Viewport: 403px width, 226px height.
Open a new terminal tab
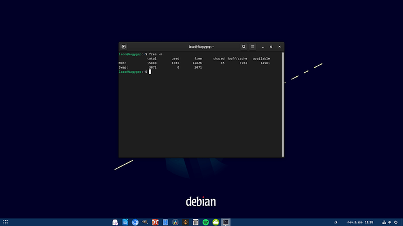[x=124, y=47]
